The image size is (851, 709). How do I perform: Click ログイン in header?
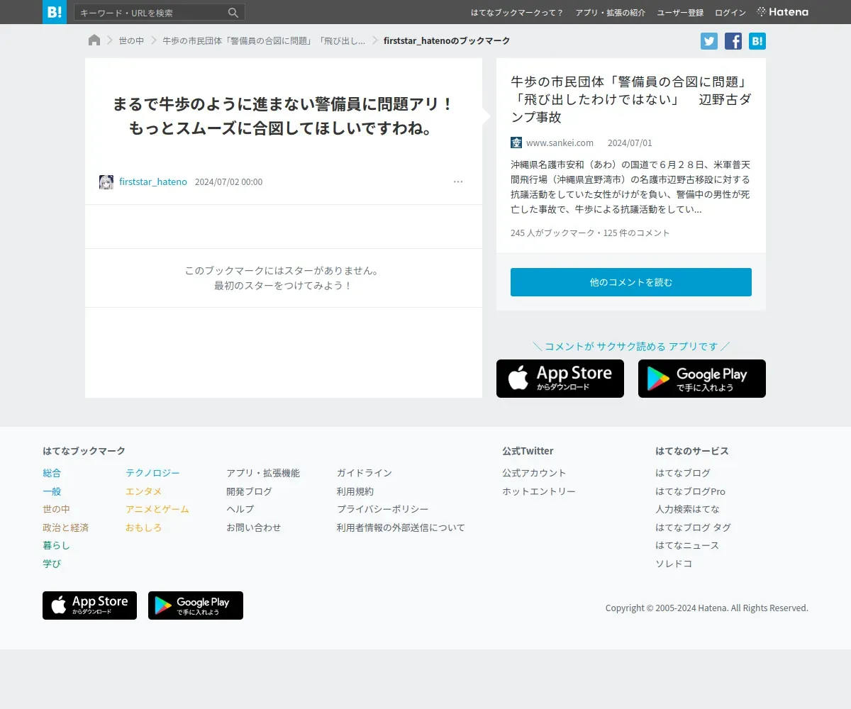tap(730, 13)
